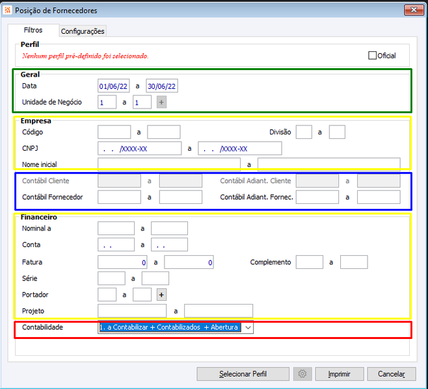This screenshot has width=428, height=389.
Task: Click the second Nome inicial field
Action: pyautogui.click(x=329, y=164)
